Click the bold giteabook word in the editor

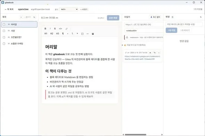59,54
